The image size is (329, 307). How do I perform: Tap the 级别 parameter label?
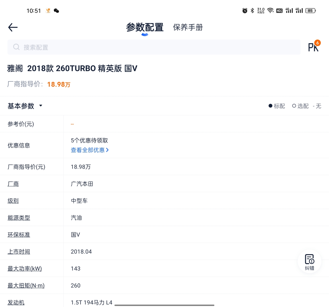pos(13,201)
